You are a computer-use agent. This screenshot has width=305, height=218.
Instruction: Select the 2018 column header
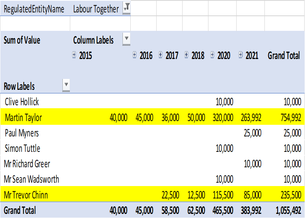pos(198,56)
